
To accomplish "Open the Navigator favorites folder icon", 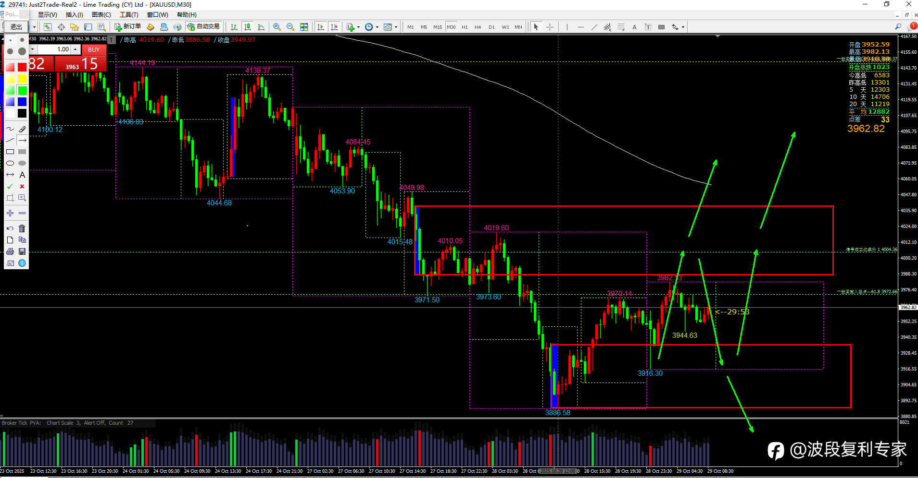I will point(75,27).
